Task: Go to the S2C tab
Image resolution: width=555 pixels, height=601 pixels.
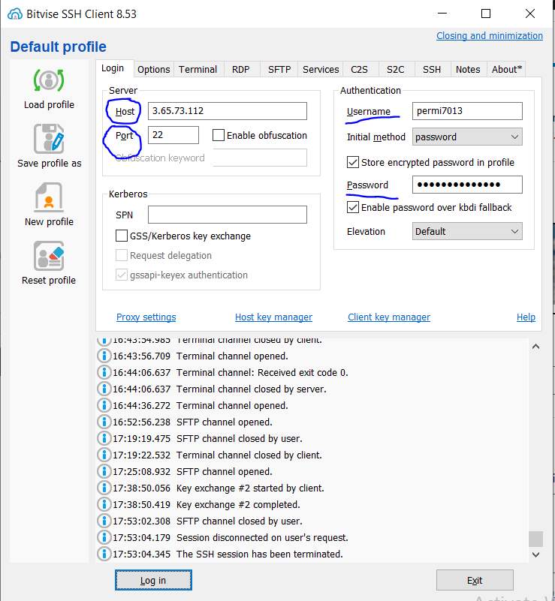Action: pyautogui.click(x=396, y=69)
